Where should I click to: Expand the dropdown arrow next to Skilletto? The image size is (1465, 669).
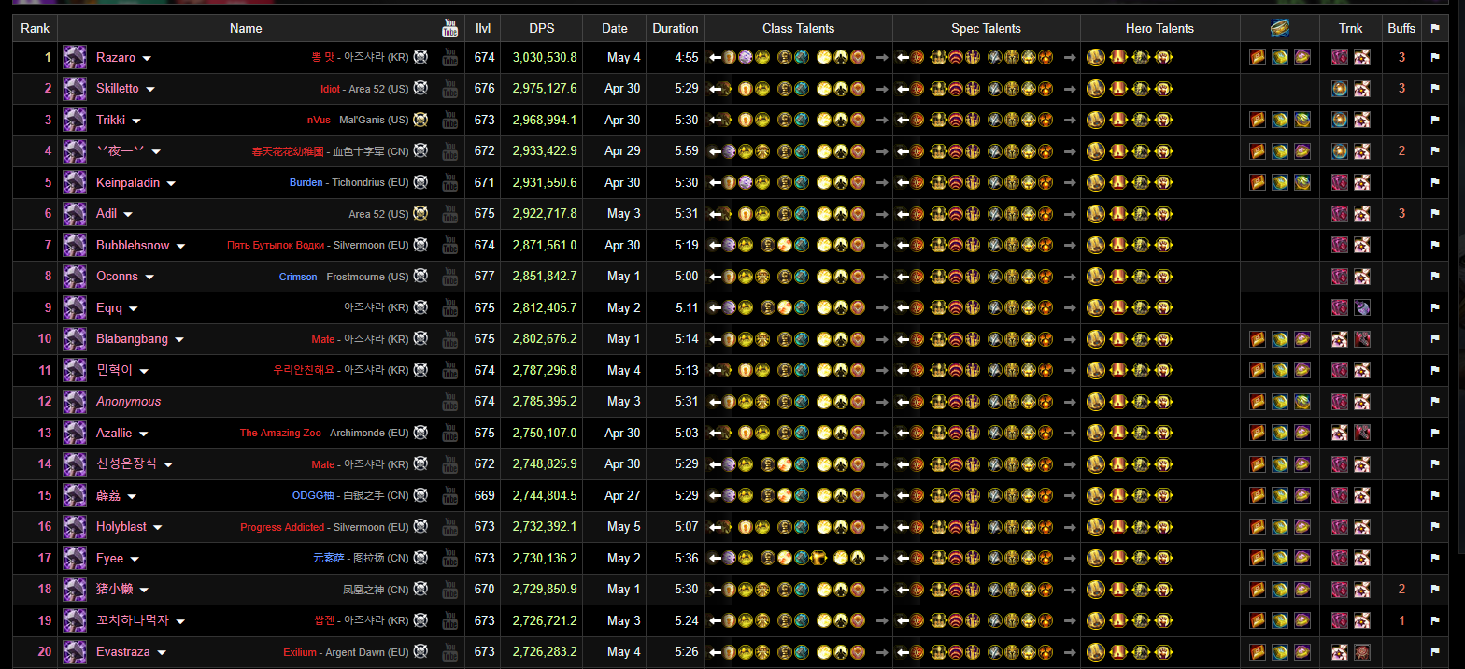tap(150, 90)
